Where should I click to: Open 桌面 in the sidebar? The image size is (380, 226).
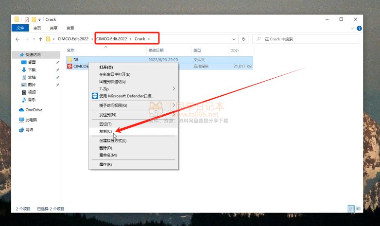(32, 62)
